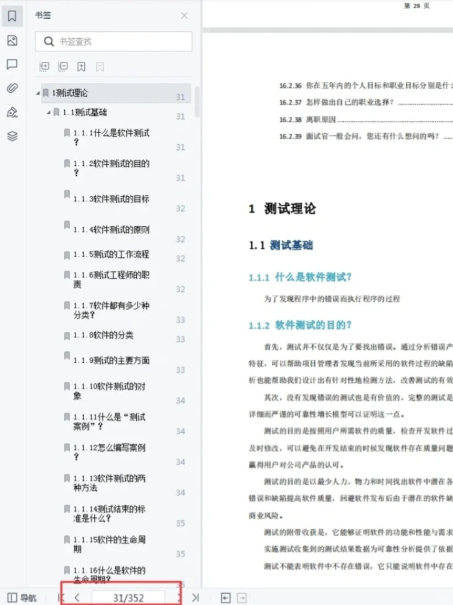Screen dimensions: 453x605
Task: Collapse the 1测试理论 bookmark tree
Action: [x=38, y=93]
